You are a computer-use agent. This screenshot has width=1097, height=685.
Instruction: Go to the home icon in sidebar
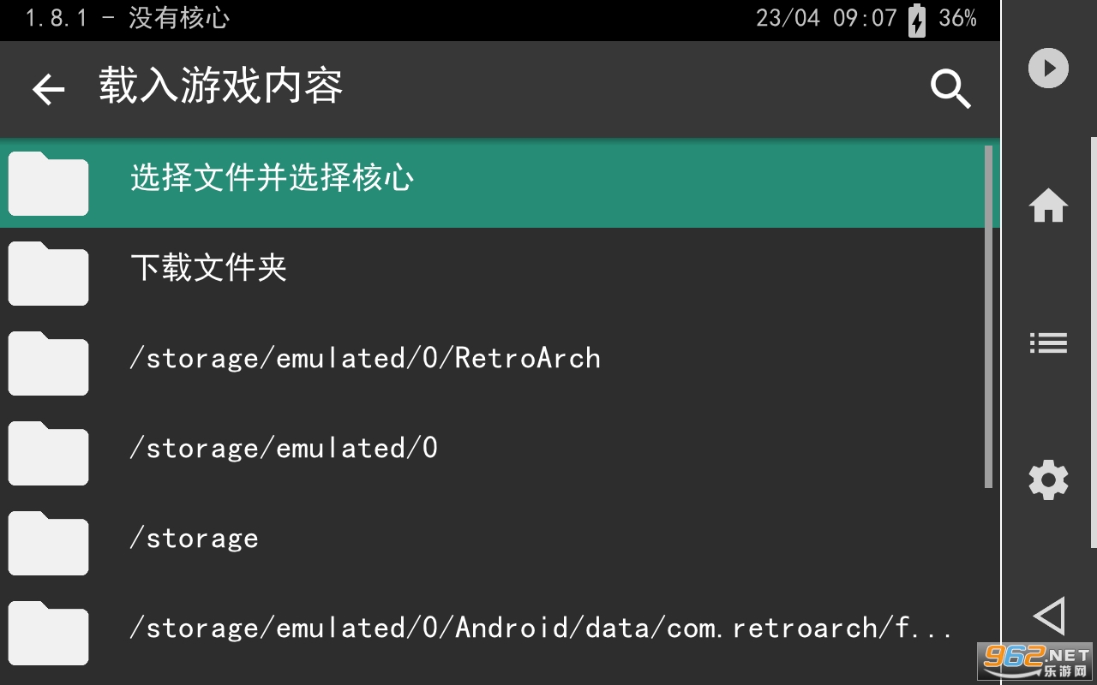click(1048, 205)
